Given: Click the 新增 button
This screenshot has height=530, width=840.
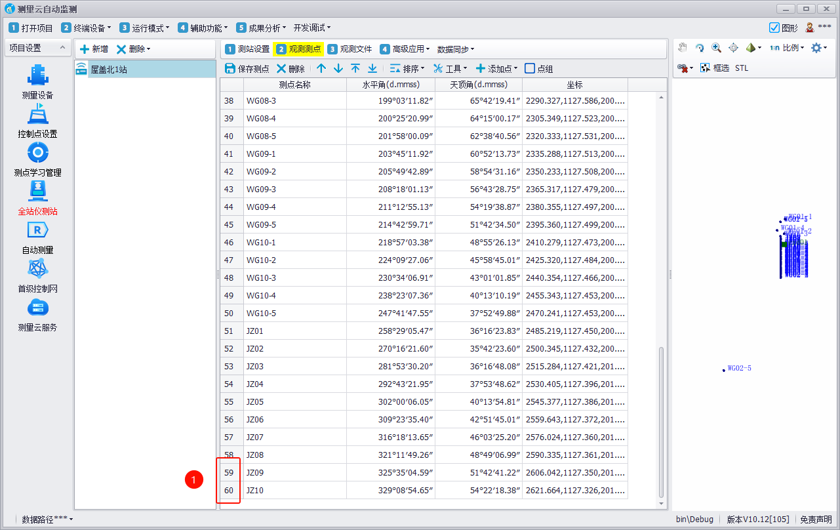Looking at the screenshot, I should pyautogui.click(x=94, y=49).
